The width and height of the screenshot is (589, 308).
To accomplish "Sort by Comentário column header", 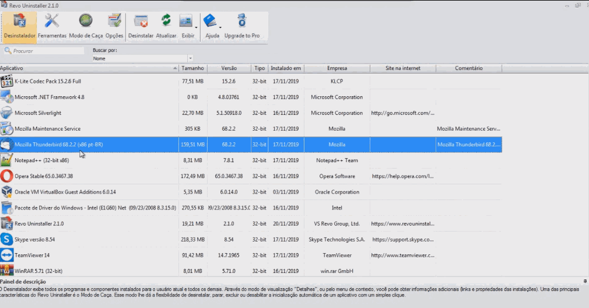I will [469, 68].
